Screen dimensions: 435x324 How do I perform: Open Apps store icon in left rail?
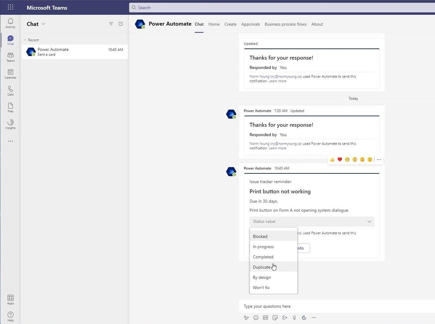(x=10, y=300)
